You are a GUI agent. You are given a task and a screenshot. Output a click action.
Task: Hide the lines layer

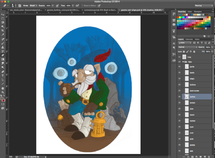[179, 57]
